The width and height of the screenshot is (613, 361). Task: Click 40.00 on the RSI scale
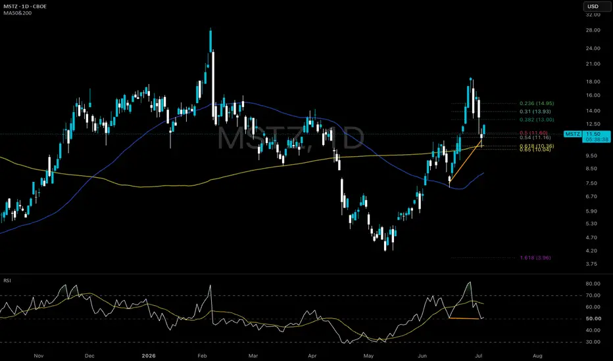(x=593, y=330)
